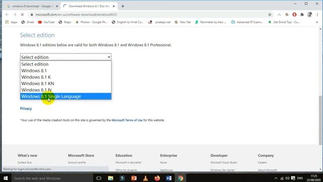Open the Windows Start menu

(6, 178)
